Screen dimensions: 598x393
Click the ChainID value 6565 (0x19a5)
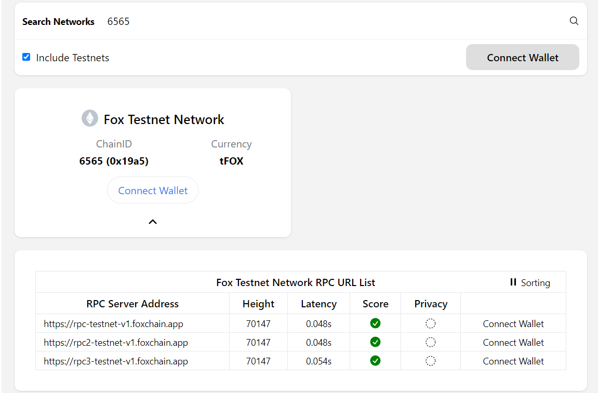tap(114, 161)
